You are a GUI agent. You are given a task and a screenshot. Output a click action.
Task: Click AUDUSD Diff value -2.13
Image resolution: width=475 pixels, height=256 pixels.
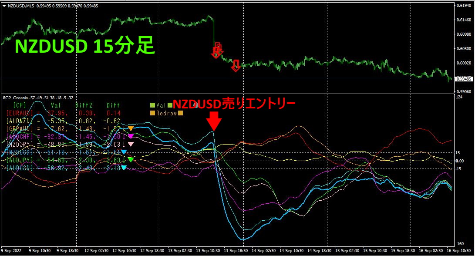pos(112,168)
